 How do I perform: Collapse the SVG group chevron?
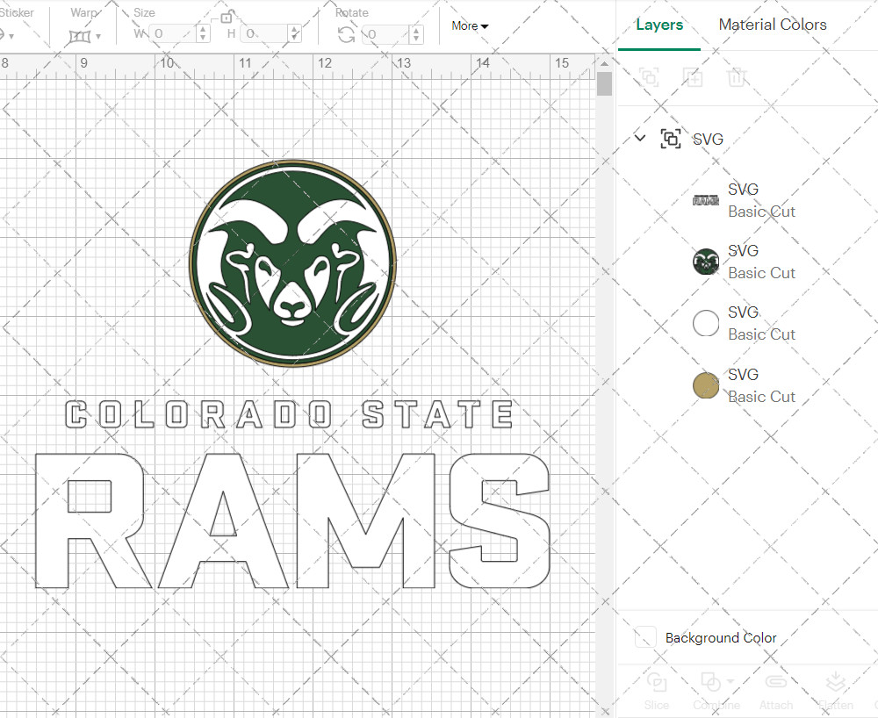click(640, 138)
